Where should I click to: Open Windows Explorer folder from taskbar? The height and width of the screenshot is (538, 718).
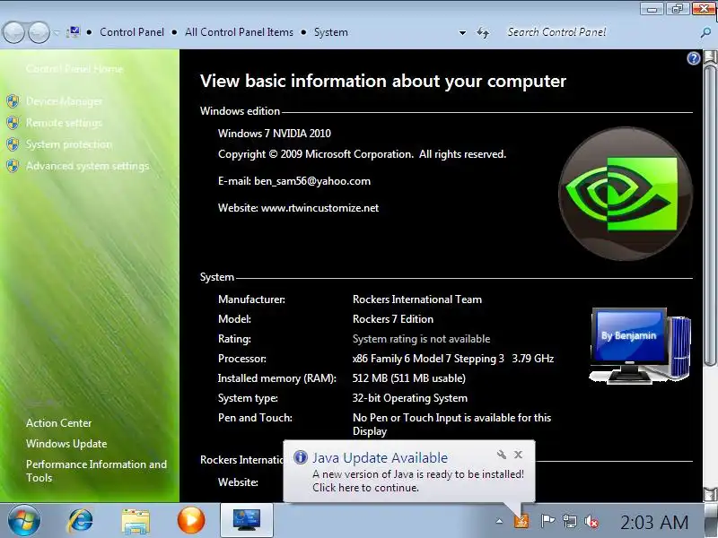(x=136, y=521)
